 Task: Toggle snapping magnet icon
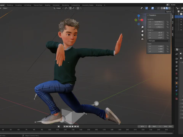tap(70, 8)
